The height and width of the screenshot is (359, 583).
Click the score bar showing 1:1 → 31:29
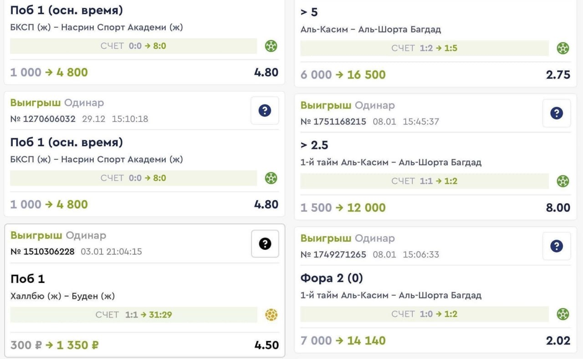(133, 315)
